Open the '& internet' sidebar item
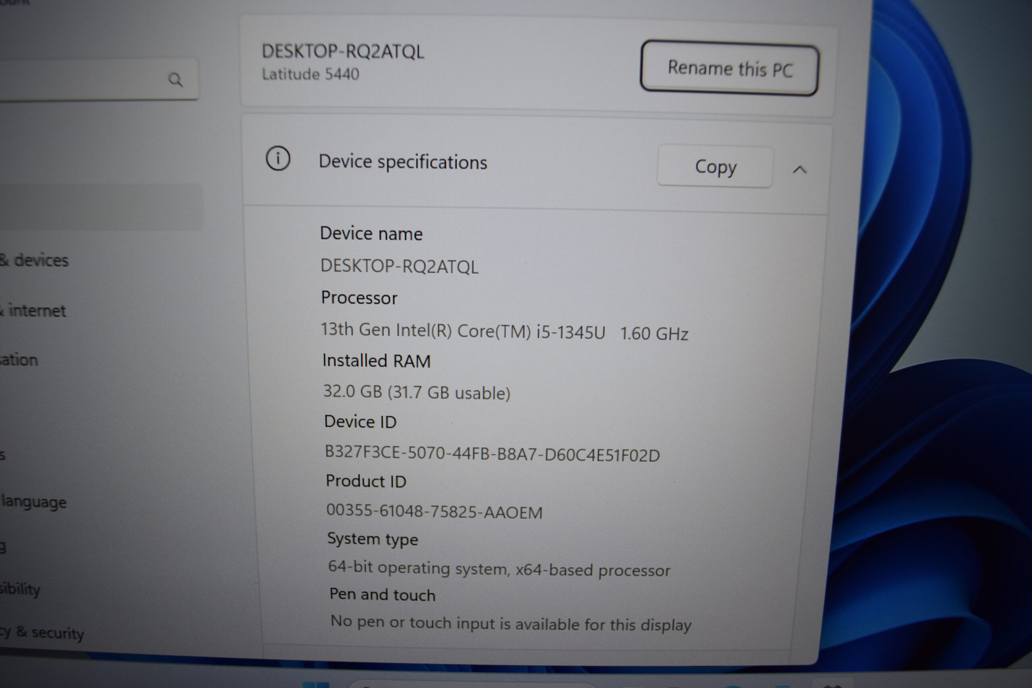The width and height of the screenshot is (1032, 688). pyautogui.click(x=33, y=311)
